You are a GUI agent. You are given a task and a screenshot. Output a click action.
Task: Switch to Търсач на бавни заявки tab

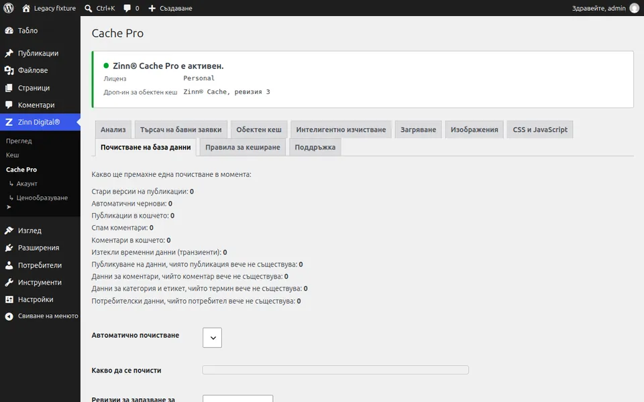click(180, 129)
